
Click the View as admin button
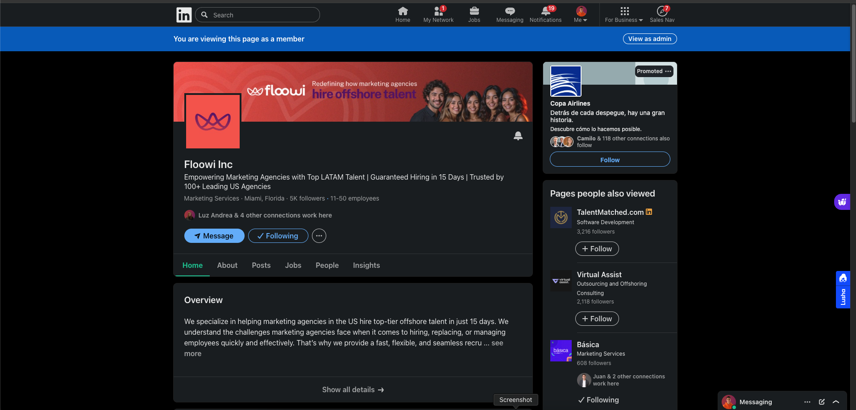point(649,39)
